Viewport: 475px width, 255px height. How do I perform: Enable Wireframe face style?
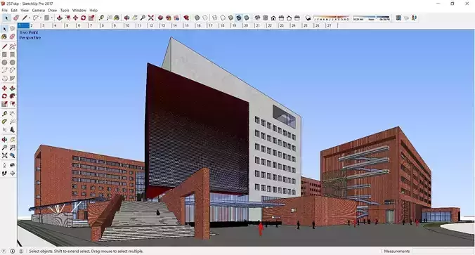click(215, 18)
